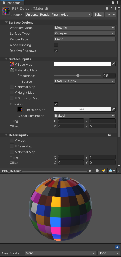The width and height of the screenshot is (121, 257).
Task: Click Surface Inputs Offset X field
Action: tap(71, 126)
